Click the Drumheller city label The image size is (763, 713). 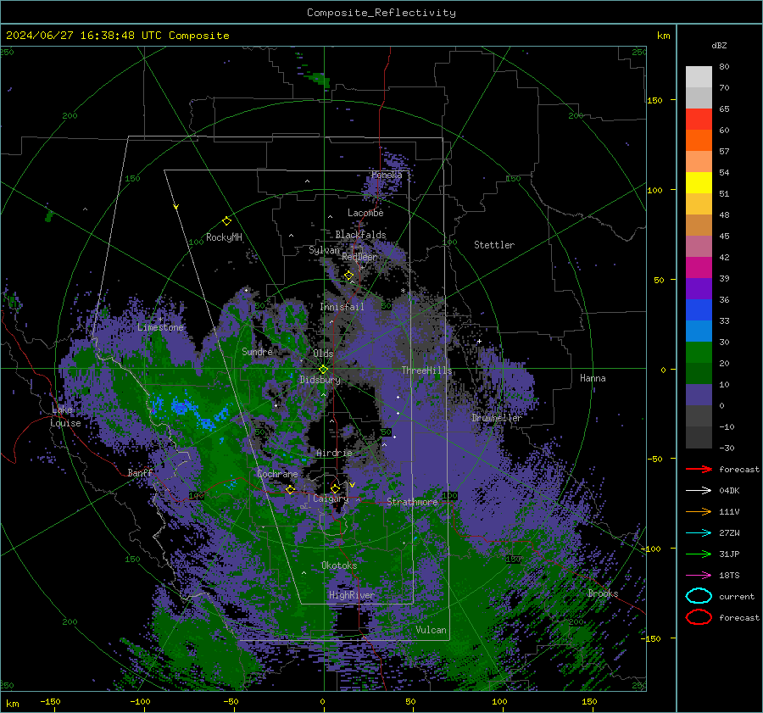(496, 418)
